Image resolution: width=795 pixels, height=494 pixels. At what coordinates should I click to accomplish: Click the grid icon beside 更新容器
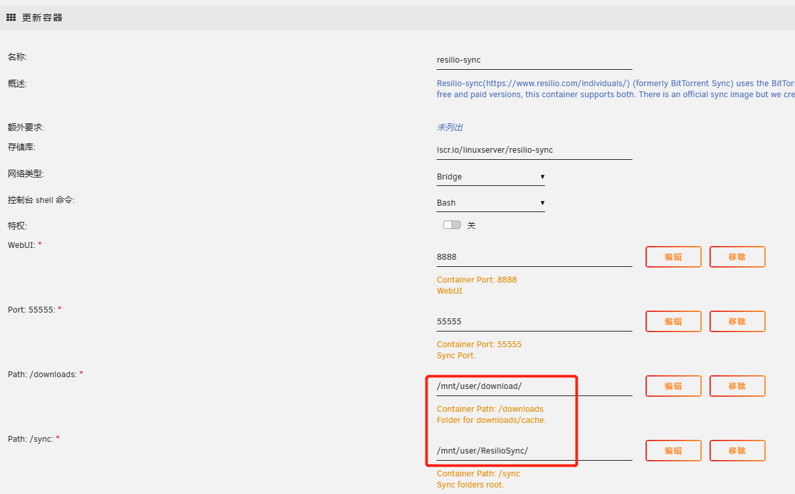pyautogui.click(x=11, y=18)
